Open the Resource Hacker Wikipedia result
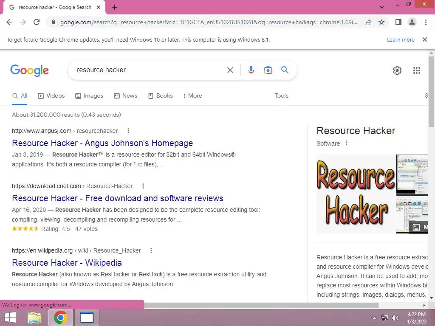The image size is (435, 326). (67, 263)
